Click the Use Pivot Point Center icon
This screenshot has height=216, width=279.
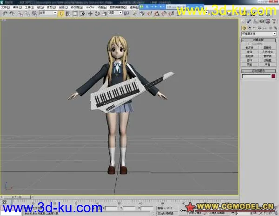tap(126, 13)
